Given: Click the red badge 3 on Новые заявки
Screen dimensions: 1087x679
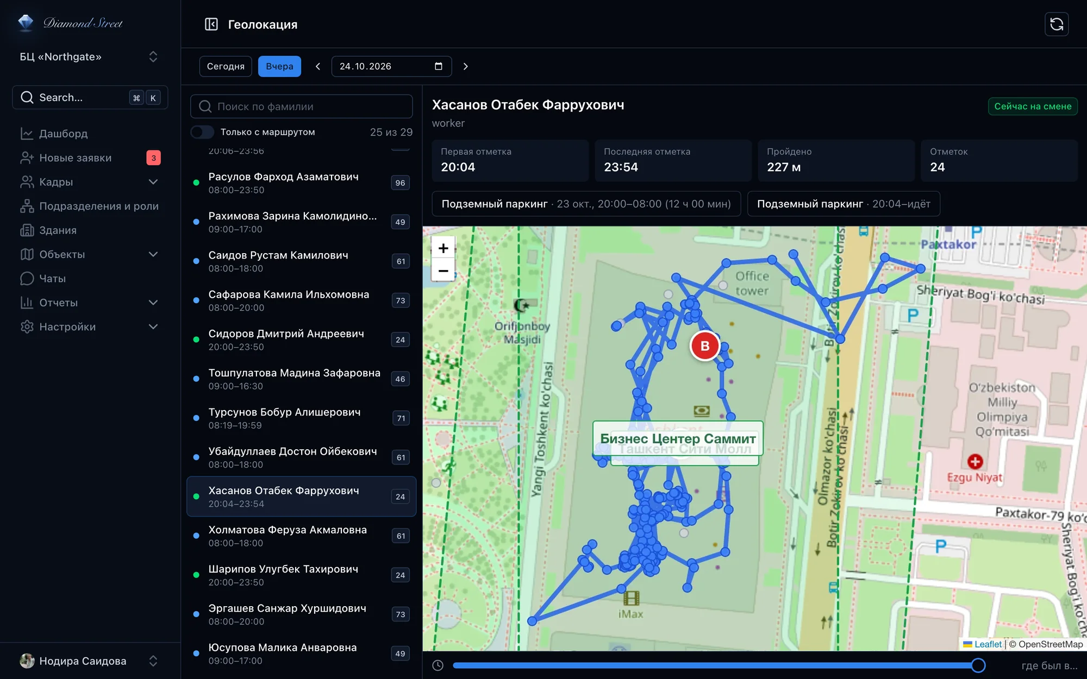Looking at the screenshot, I should click(x=153, y=158).
